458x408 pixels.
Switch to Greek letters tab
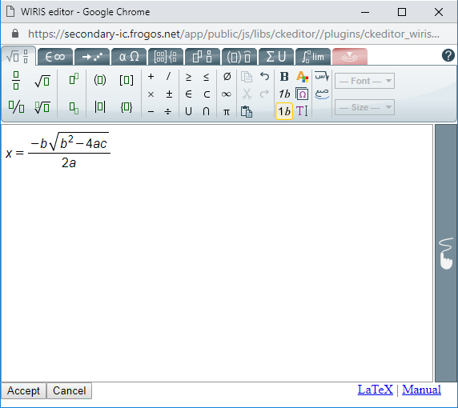[x=129, y=57]
